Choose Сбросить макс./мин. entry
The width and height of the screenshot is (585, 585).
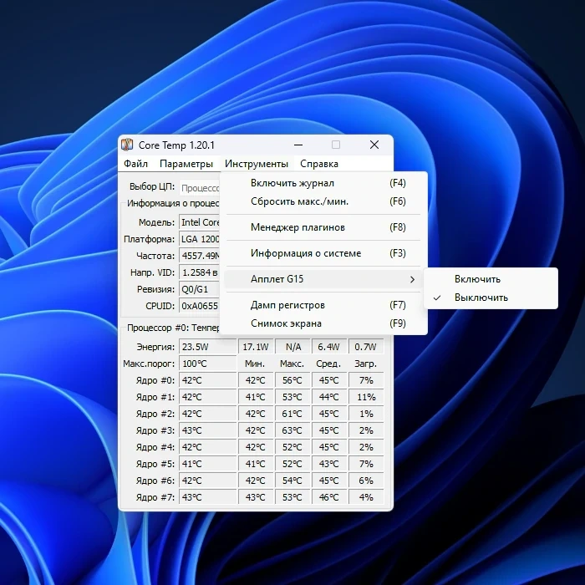click(323, 201)
